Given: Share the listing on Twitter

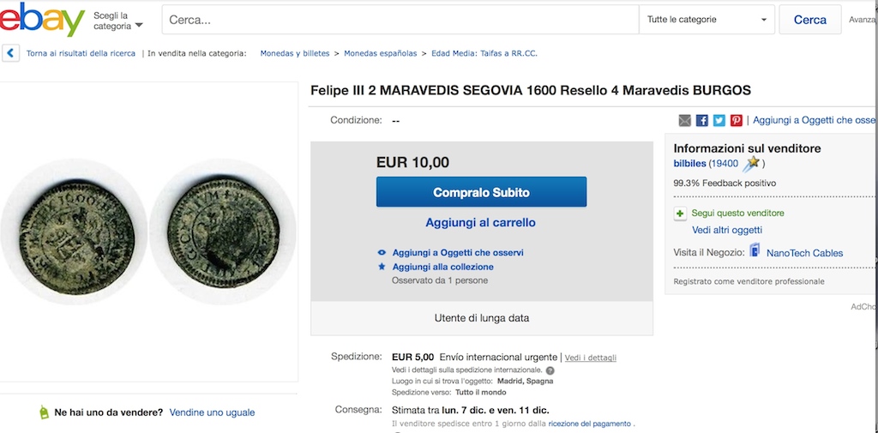Looking at the screenshot, I should point(719,121).
